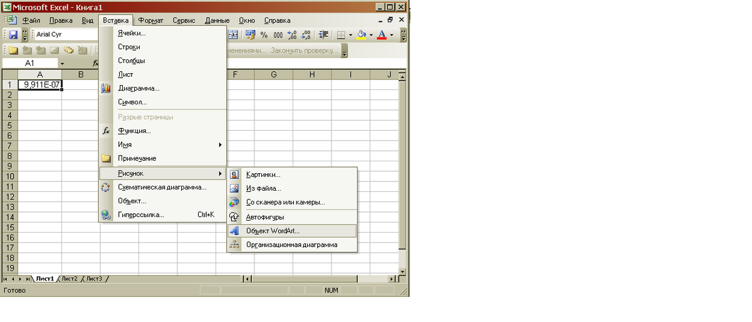Click the Next Comment icon
This screenshot has width=752, height=322.
(x=41, y=51)
